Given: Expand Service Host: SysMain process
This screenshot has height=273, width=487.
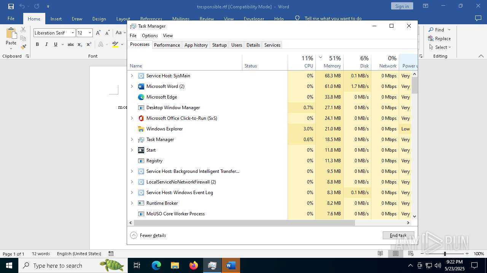Looking at the screenshot, I should (132, 75).
